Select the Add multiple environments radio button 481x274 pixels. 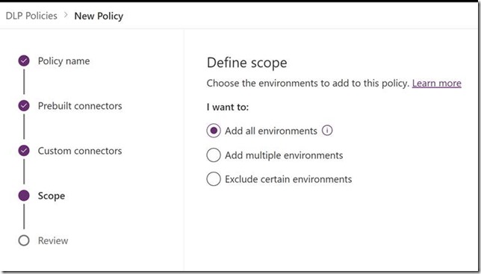tap(214, 155)
